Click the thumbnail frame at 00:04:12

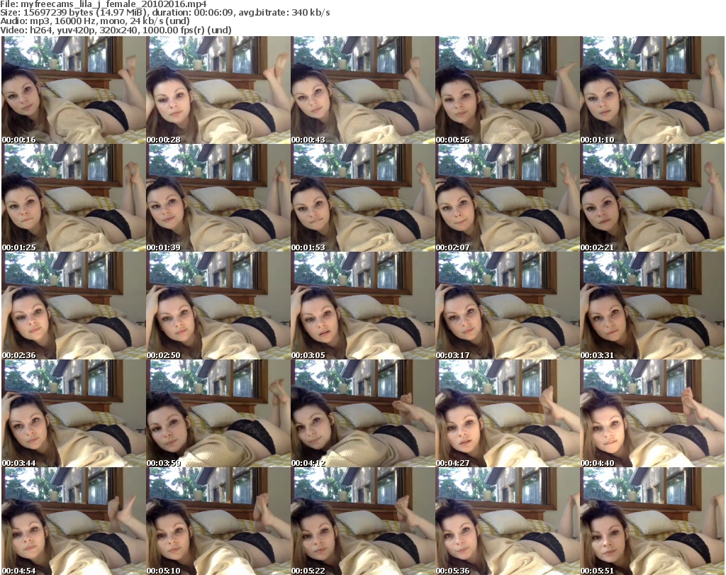362,413
